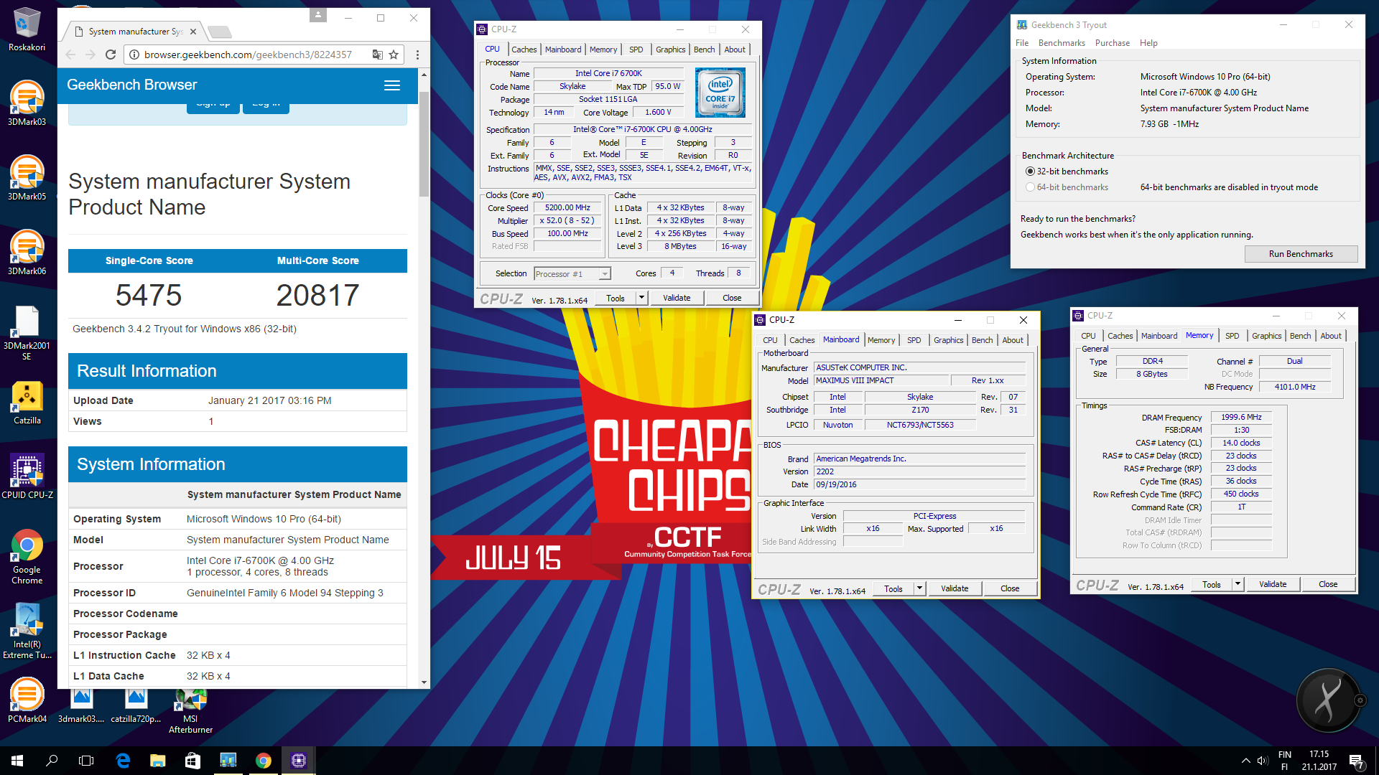
Task: Open Task View in the taskbar
Action: tap(86, 761)
